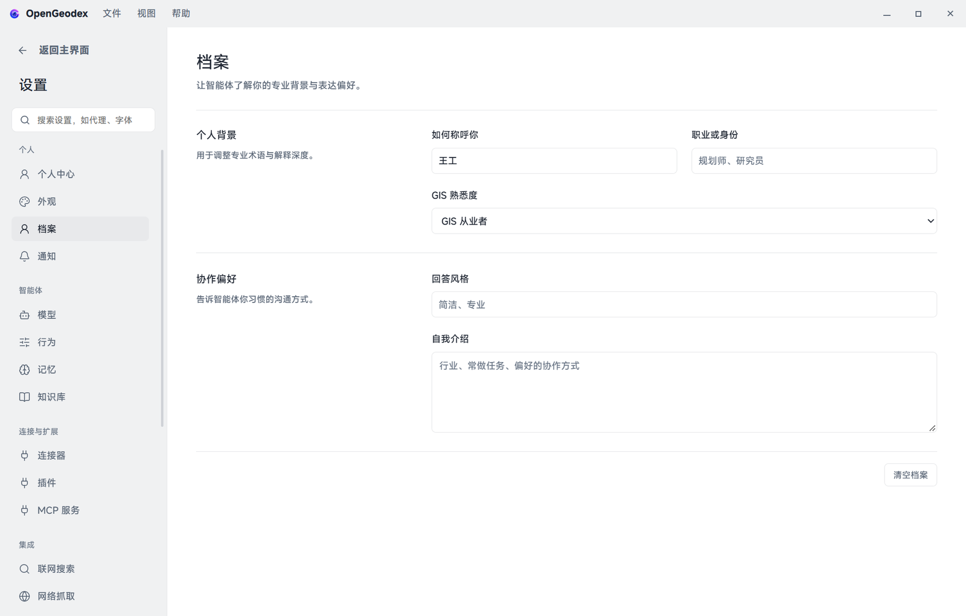Viewport: 966px width, 616px height.
Task: Close the OpenGeodex window
Action: coord(950,13)
